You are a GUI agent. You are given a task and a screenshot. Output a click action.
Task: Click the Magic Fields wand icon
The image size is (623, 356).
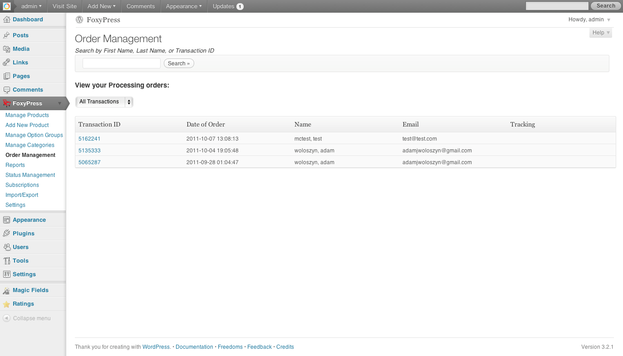(x=7, y=290)
